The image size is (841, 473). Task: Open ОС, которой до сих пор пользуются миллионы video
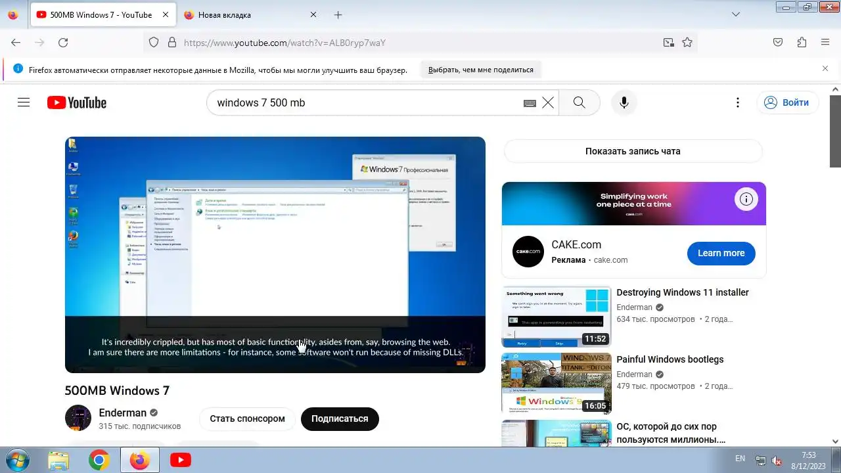point(671,433)
